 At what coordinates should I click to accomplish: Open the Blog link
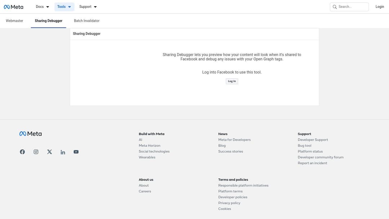click(x=222, y=146)
